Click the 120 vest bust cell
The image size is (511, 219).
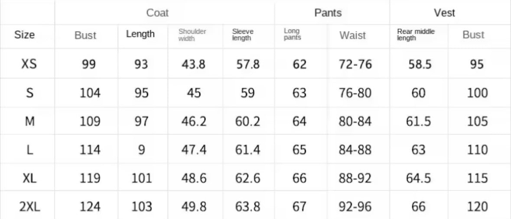tap(477, 207)
